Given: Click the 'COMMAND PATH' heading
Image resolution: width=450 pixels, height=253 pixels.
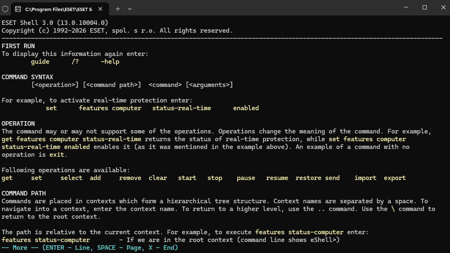Looking at the screenshot, I should [24, 193].
